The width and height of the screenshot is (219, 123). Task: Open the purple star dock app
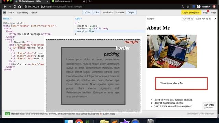(125, 121)
